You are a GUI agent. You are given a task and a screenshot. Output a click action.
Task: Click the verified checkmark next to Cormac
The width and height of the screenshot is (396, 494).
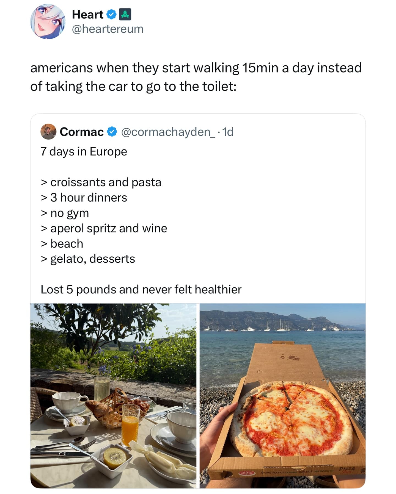112,132
